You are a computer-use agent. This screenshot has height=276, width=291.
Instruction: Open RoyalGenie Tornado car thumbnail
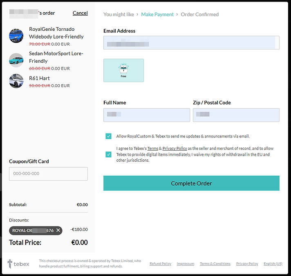coord(16,36)
